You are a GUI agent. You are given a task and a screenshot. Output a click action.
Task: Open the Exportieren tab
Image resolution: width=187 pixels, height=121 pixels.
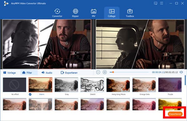(69, 73)
